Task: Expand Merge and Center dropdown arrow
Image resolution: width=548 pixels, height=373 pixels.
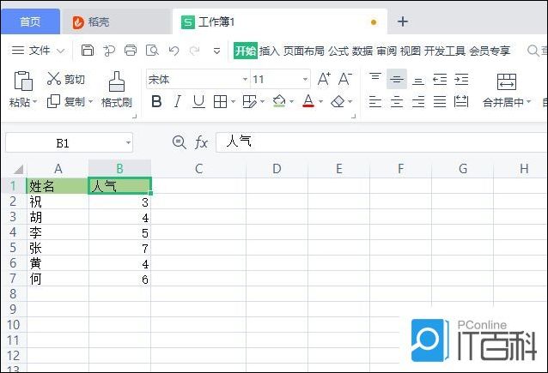Action: click(528, 102)
